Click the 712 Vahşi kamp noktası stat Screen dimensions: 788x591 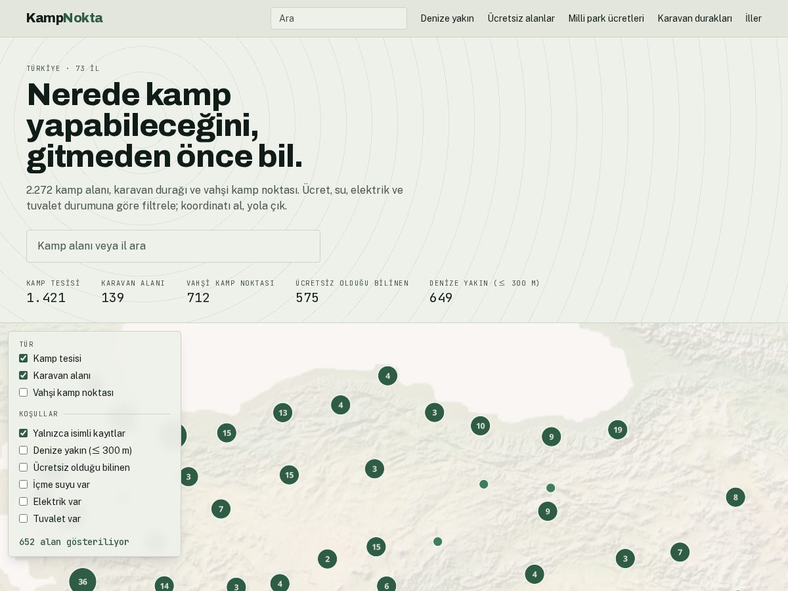click(x=230, y=292)
